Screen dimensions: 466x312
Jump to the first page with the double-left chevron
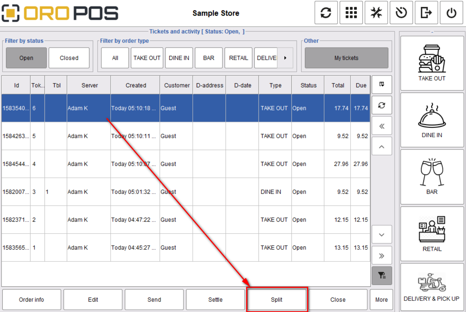(382, 126)
